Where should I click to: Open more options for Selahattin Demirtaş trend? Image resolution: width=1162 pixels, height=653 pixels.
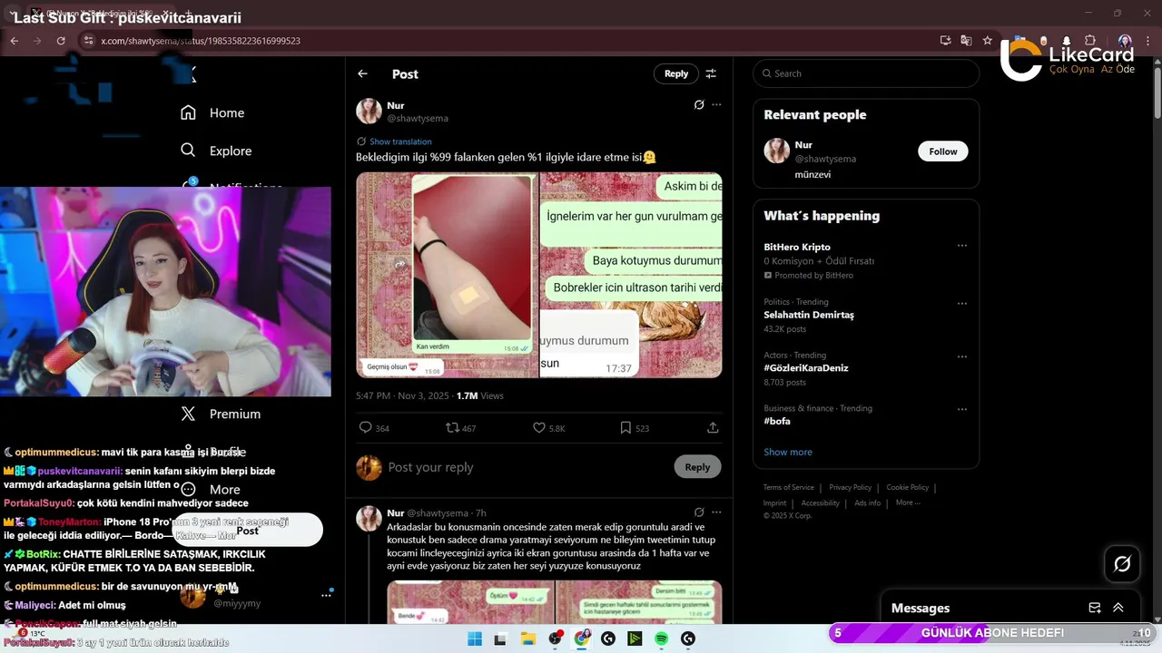click(962, 303)
